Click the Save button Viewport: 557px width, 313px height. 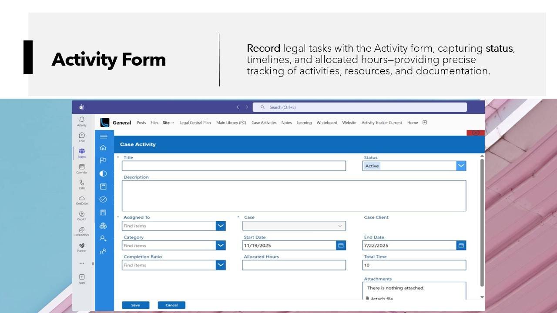click(135, 305)
